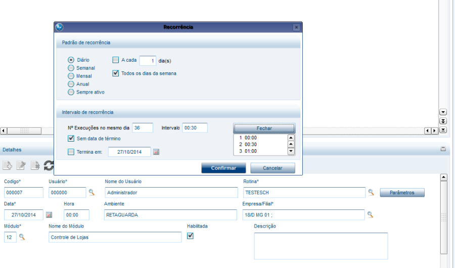Click the Padrão de recorrência section header

[x=178, y=42]
